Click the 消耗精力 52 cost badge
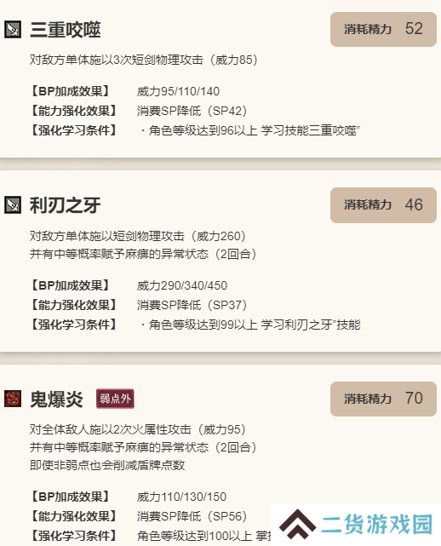441x546 pixels. 383,29
